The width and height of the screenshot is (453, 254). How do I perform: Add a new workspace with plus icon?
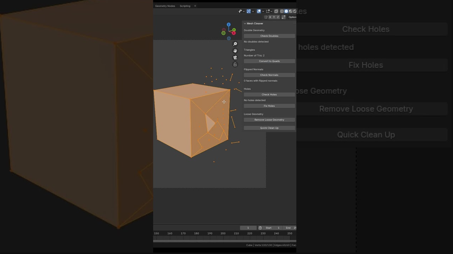point(195,6)
